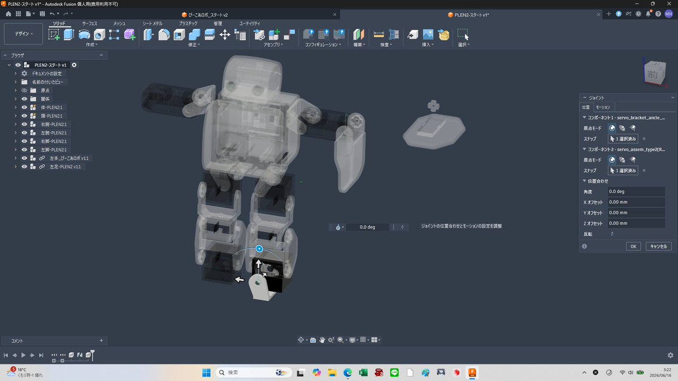Click the 角度 0.0 deg field
The image size is (678, 381).
[636, 192]
